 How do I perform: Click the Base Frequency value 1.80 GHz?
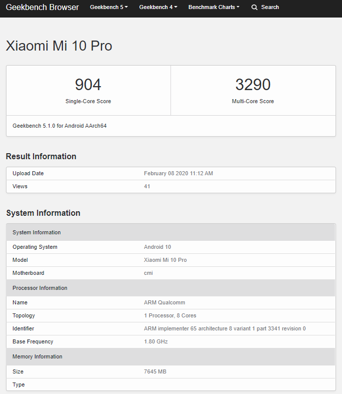point(155,341)
